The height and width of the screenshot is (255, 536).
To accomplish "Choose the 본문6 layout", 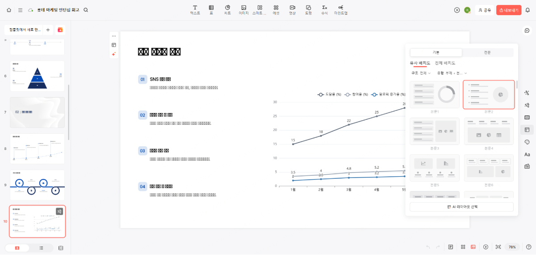I will 489,168.
